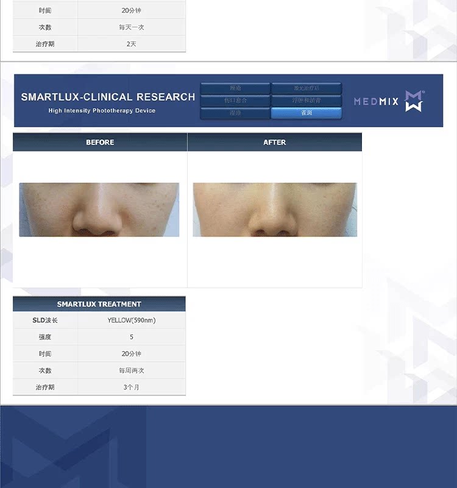The image size is (457, 488).
Task: Click the 2天 treatment period value
Action: tap(132, 44)
